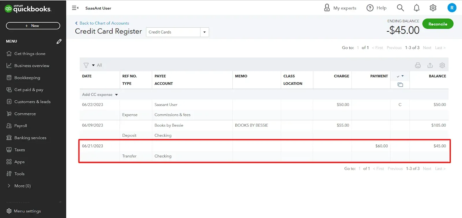The width and height of the screenshot is (462, 218).
Task: Click the Menu settings gear icon
Action: pyautogui.click(x=9, y=211)
